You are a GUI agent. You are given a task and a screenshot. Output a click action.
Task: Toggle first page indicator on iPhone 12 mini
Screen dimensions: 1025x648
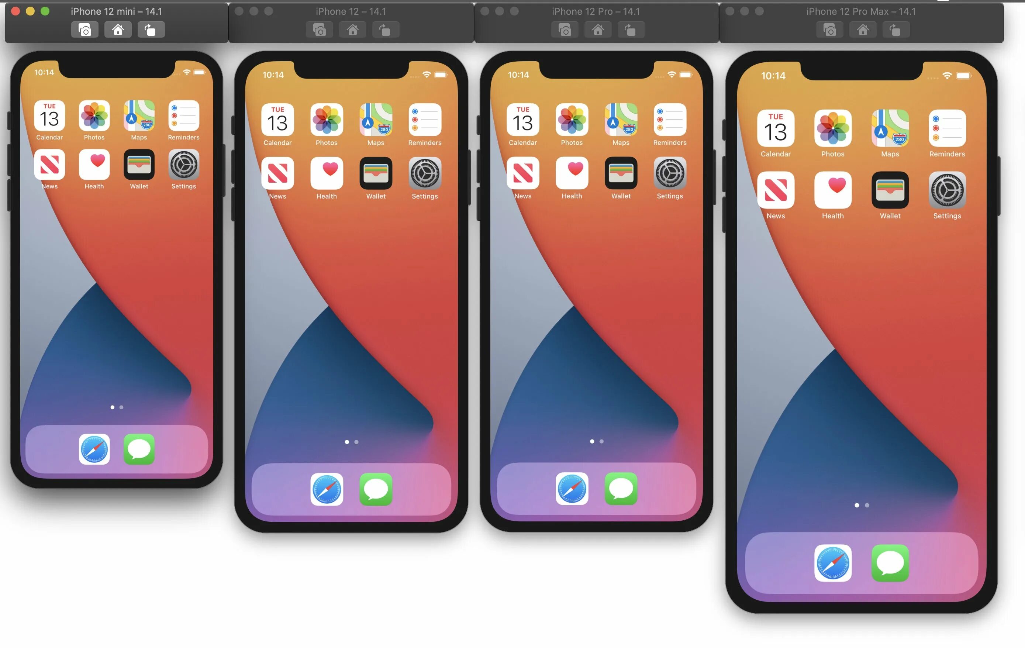[x=113, y=407]
